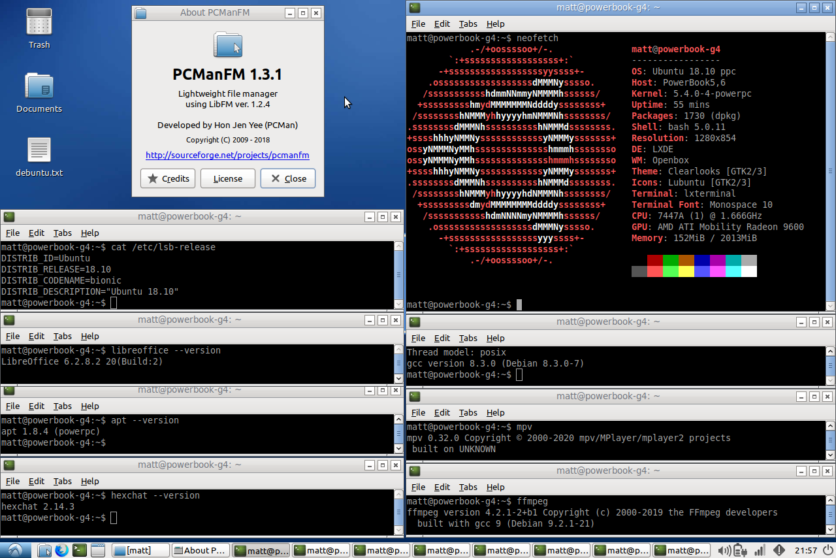The height and width of the screenshot is (558, 836).
Task: Click the yellow color block in neofetch output
Action: click(686, 271)
